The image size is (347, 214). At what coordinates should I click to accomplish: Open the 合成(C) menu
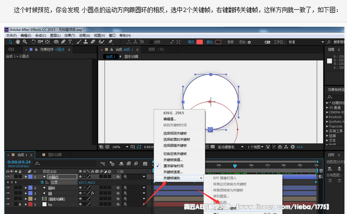click(41, 36)
